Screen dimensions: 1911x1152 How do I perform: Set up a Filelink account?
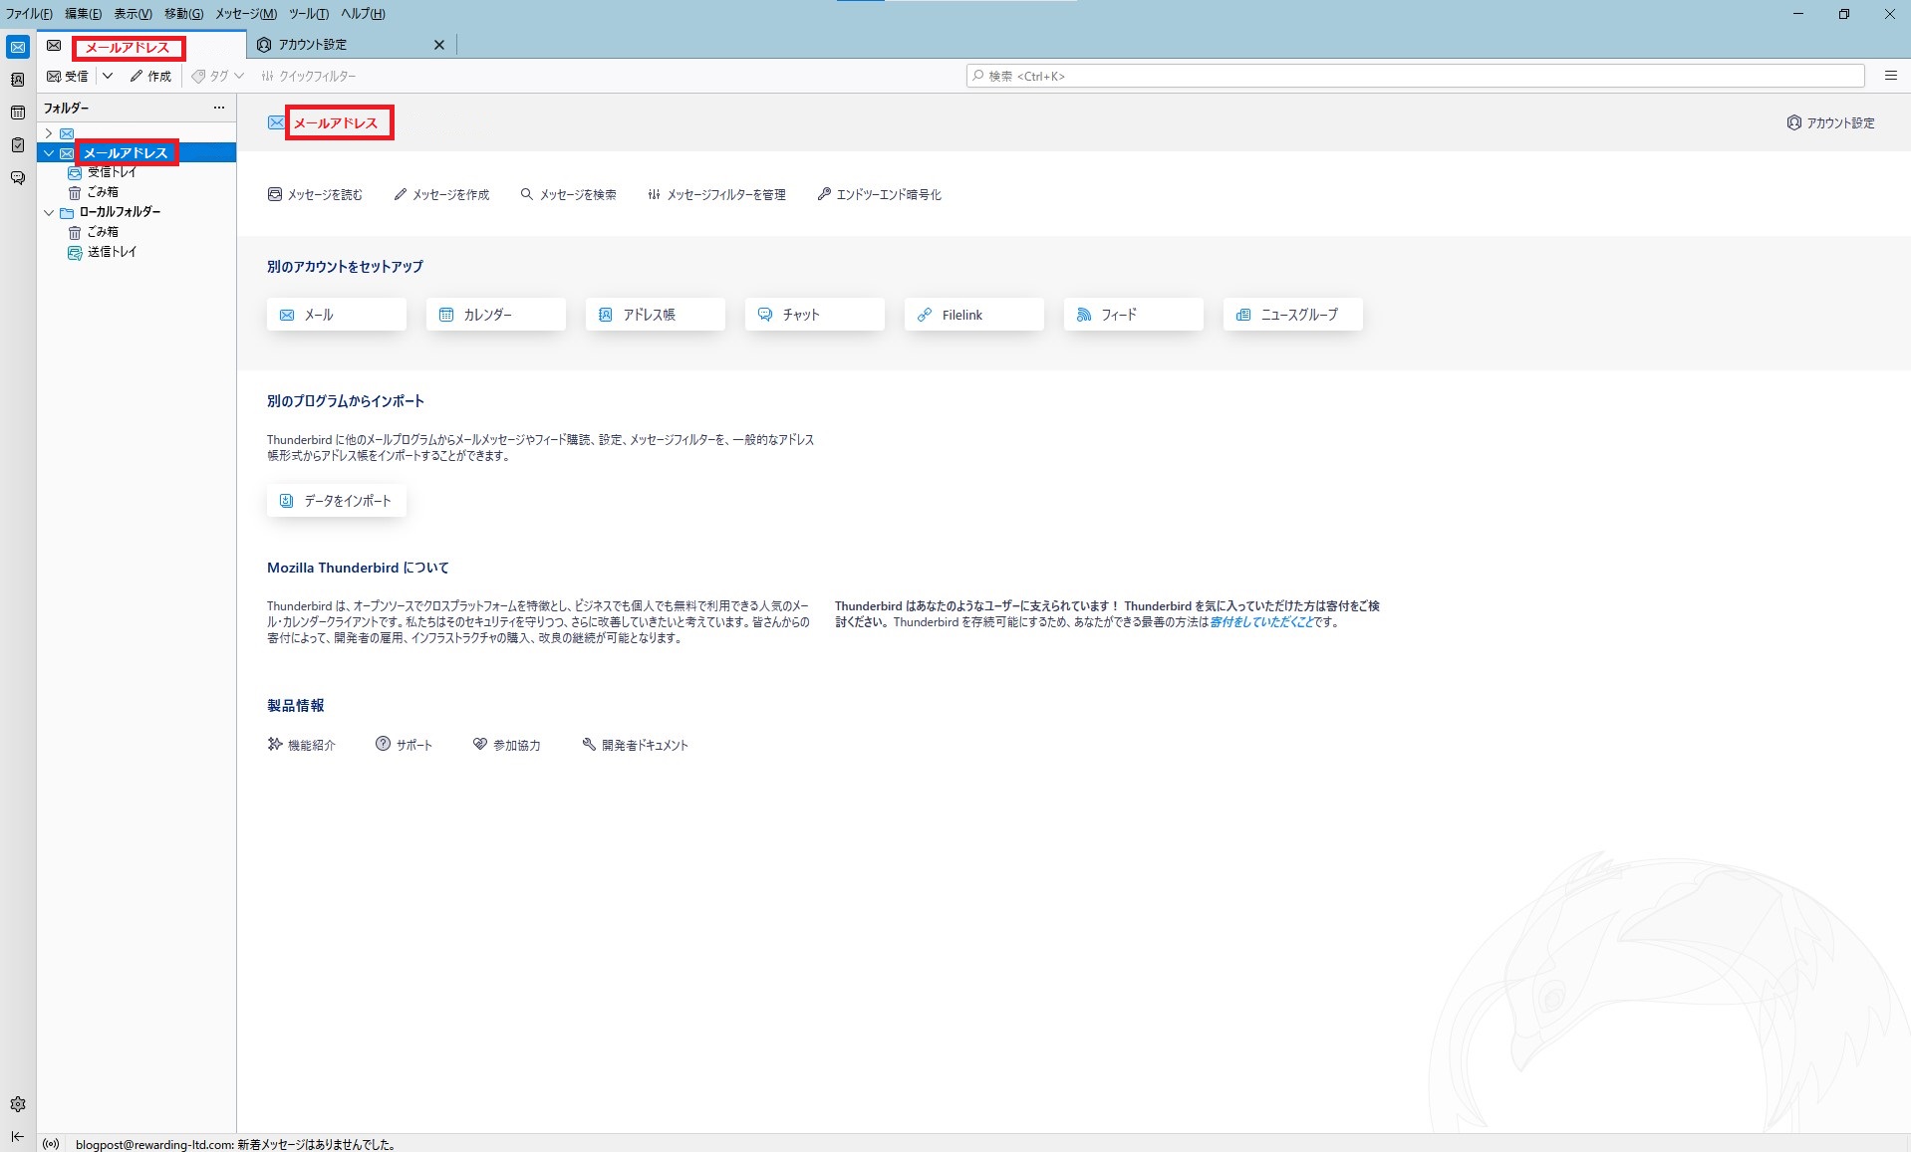[973, 315]
